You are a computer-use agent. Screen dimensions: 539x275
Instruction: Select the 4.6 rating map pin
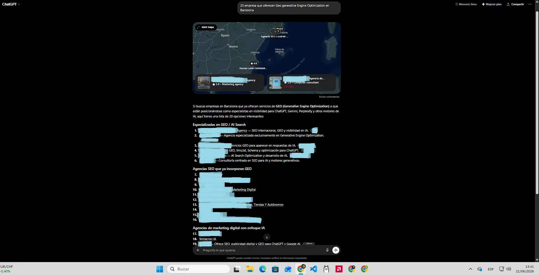[x=253, y=63]
